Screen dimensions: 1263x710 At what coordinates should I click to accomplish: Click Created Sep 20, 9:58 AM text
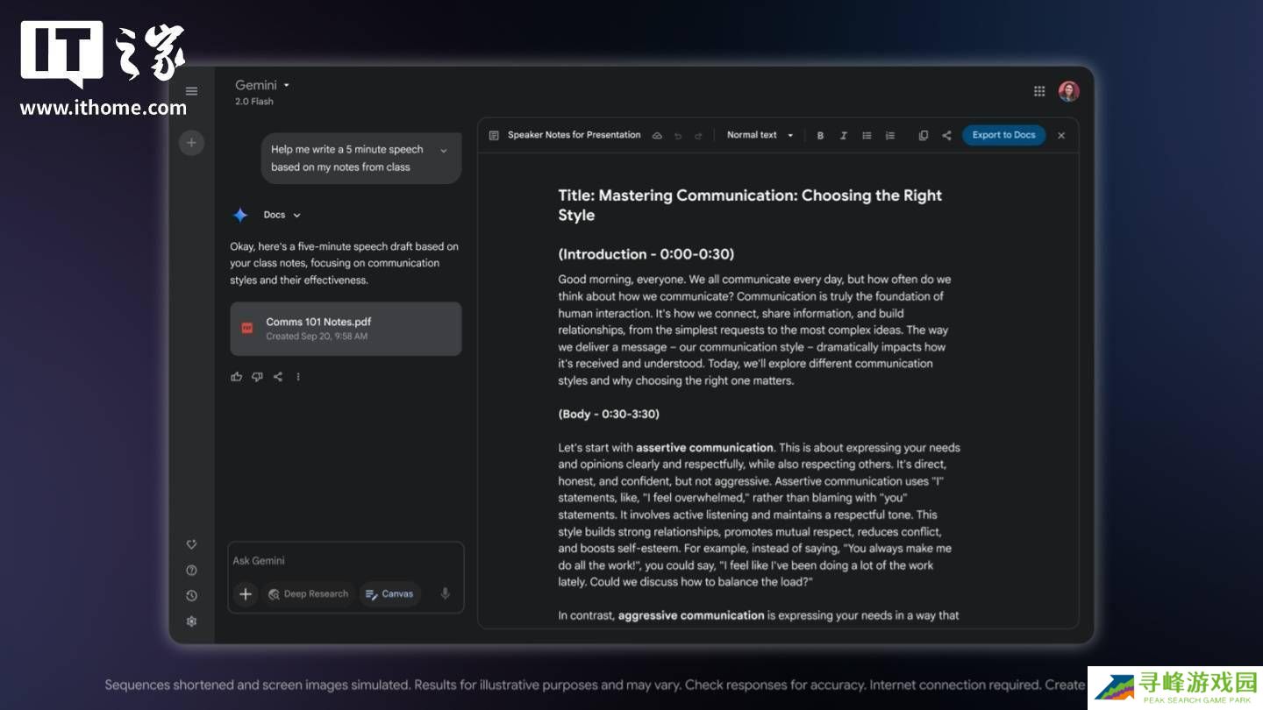[317, 337]
